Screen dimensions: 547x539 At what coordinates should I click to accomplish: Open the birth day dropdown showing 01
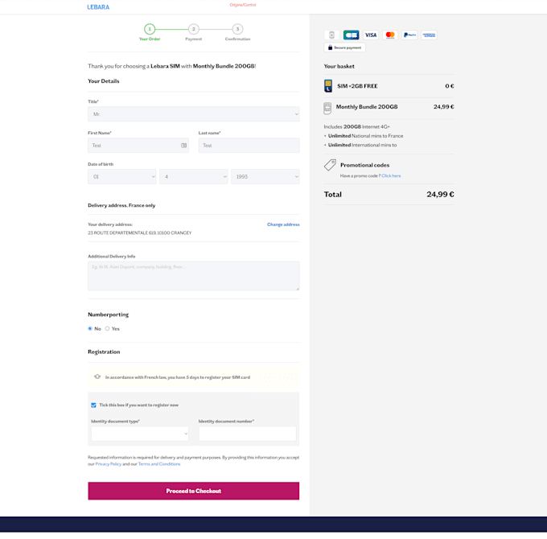(122, 176)
